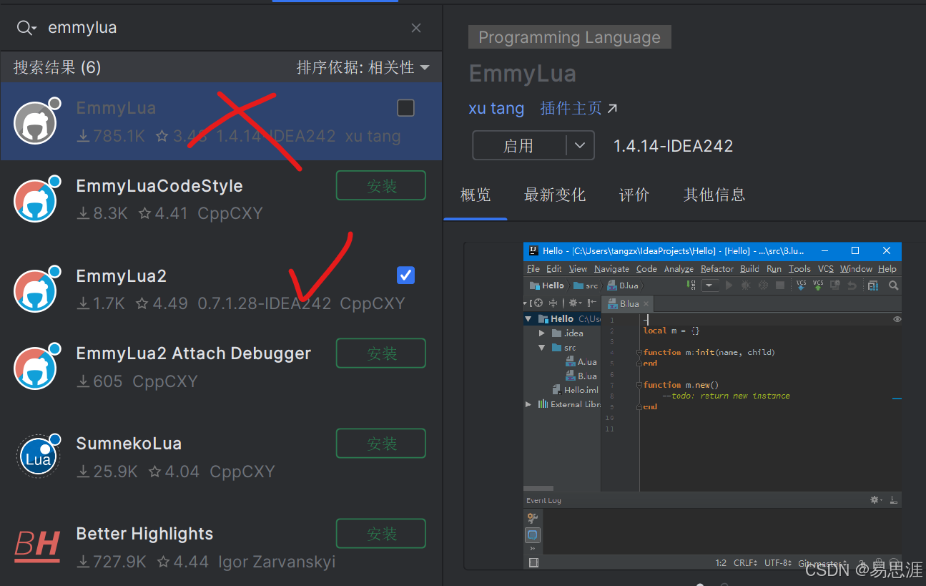Click the EmmyLua2 Attach Debugger icon
The height and width of the screenshot is (586, 926).
(36, 367)
